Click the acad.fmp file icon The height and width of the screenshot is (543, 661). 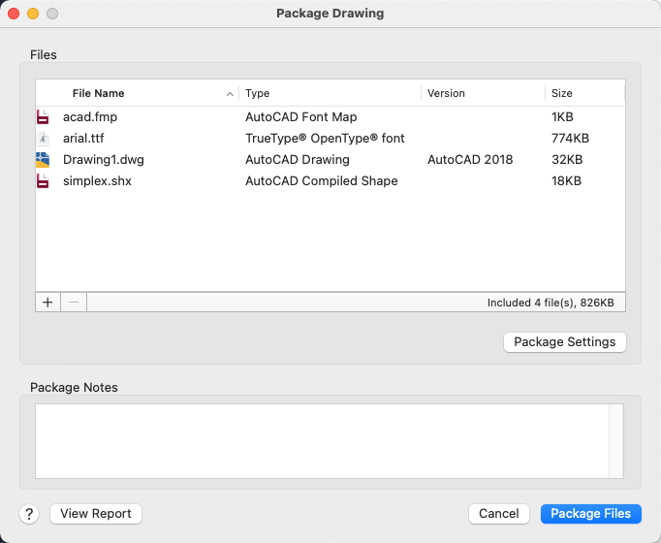pos(43,117)
